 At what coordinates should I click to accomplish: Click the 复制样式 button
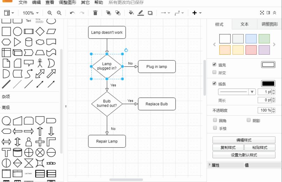(x=228, y=147)
